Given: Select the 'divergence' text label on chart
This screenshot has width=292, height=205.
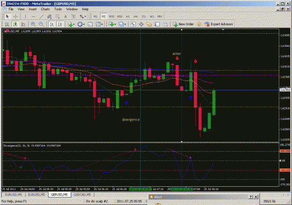Looking at the screenshot, I should coord(131,119).
